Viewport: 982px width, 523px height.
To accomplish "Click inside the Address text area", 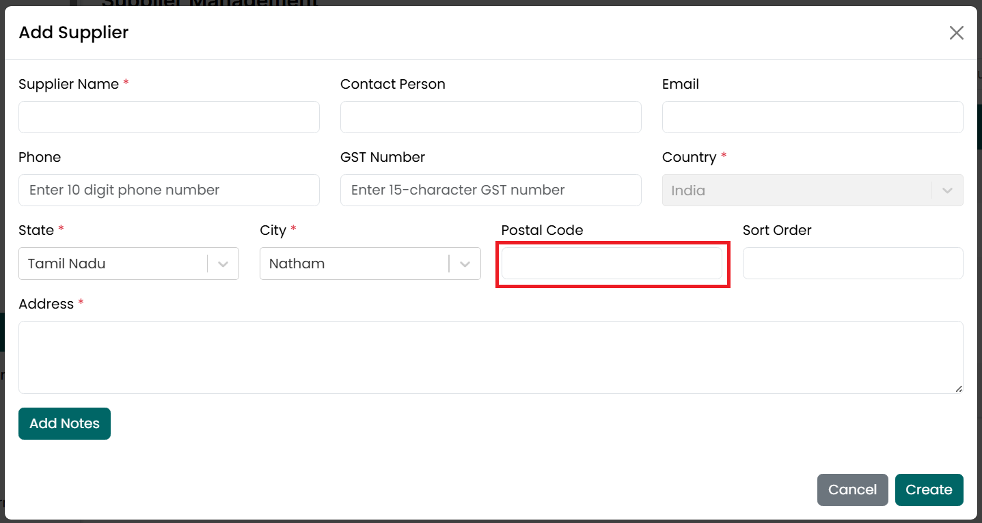I will (x=491, y=357).
